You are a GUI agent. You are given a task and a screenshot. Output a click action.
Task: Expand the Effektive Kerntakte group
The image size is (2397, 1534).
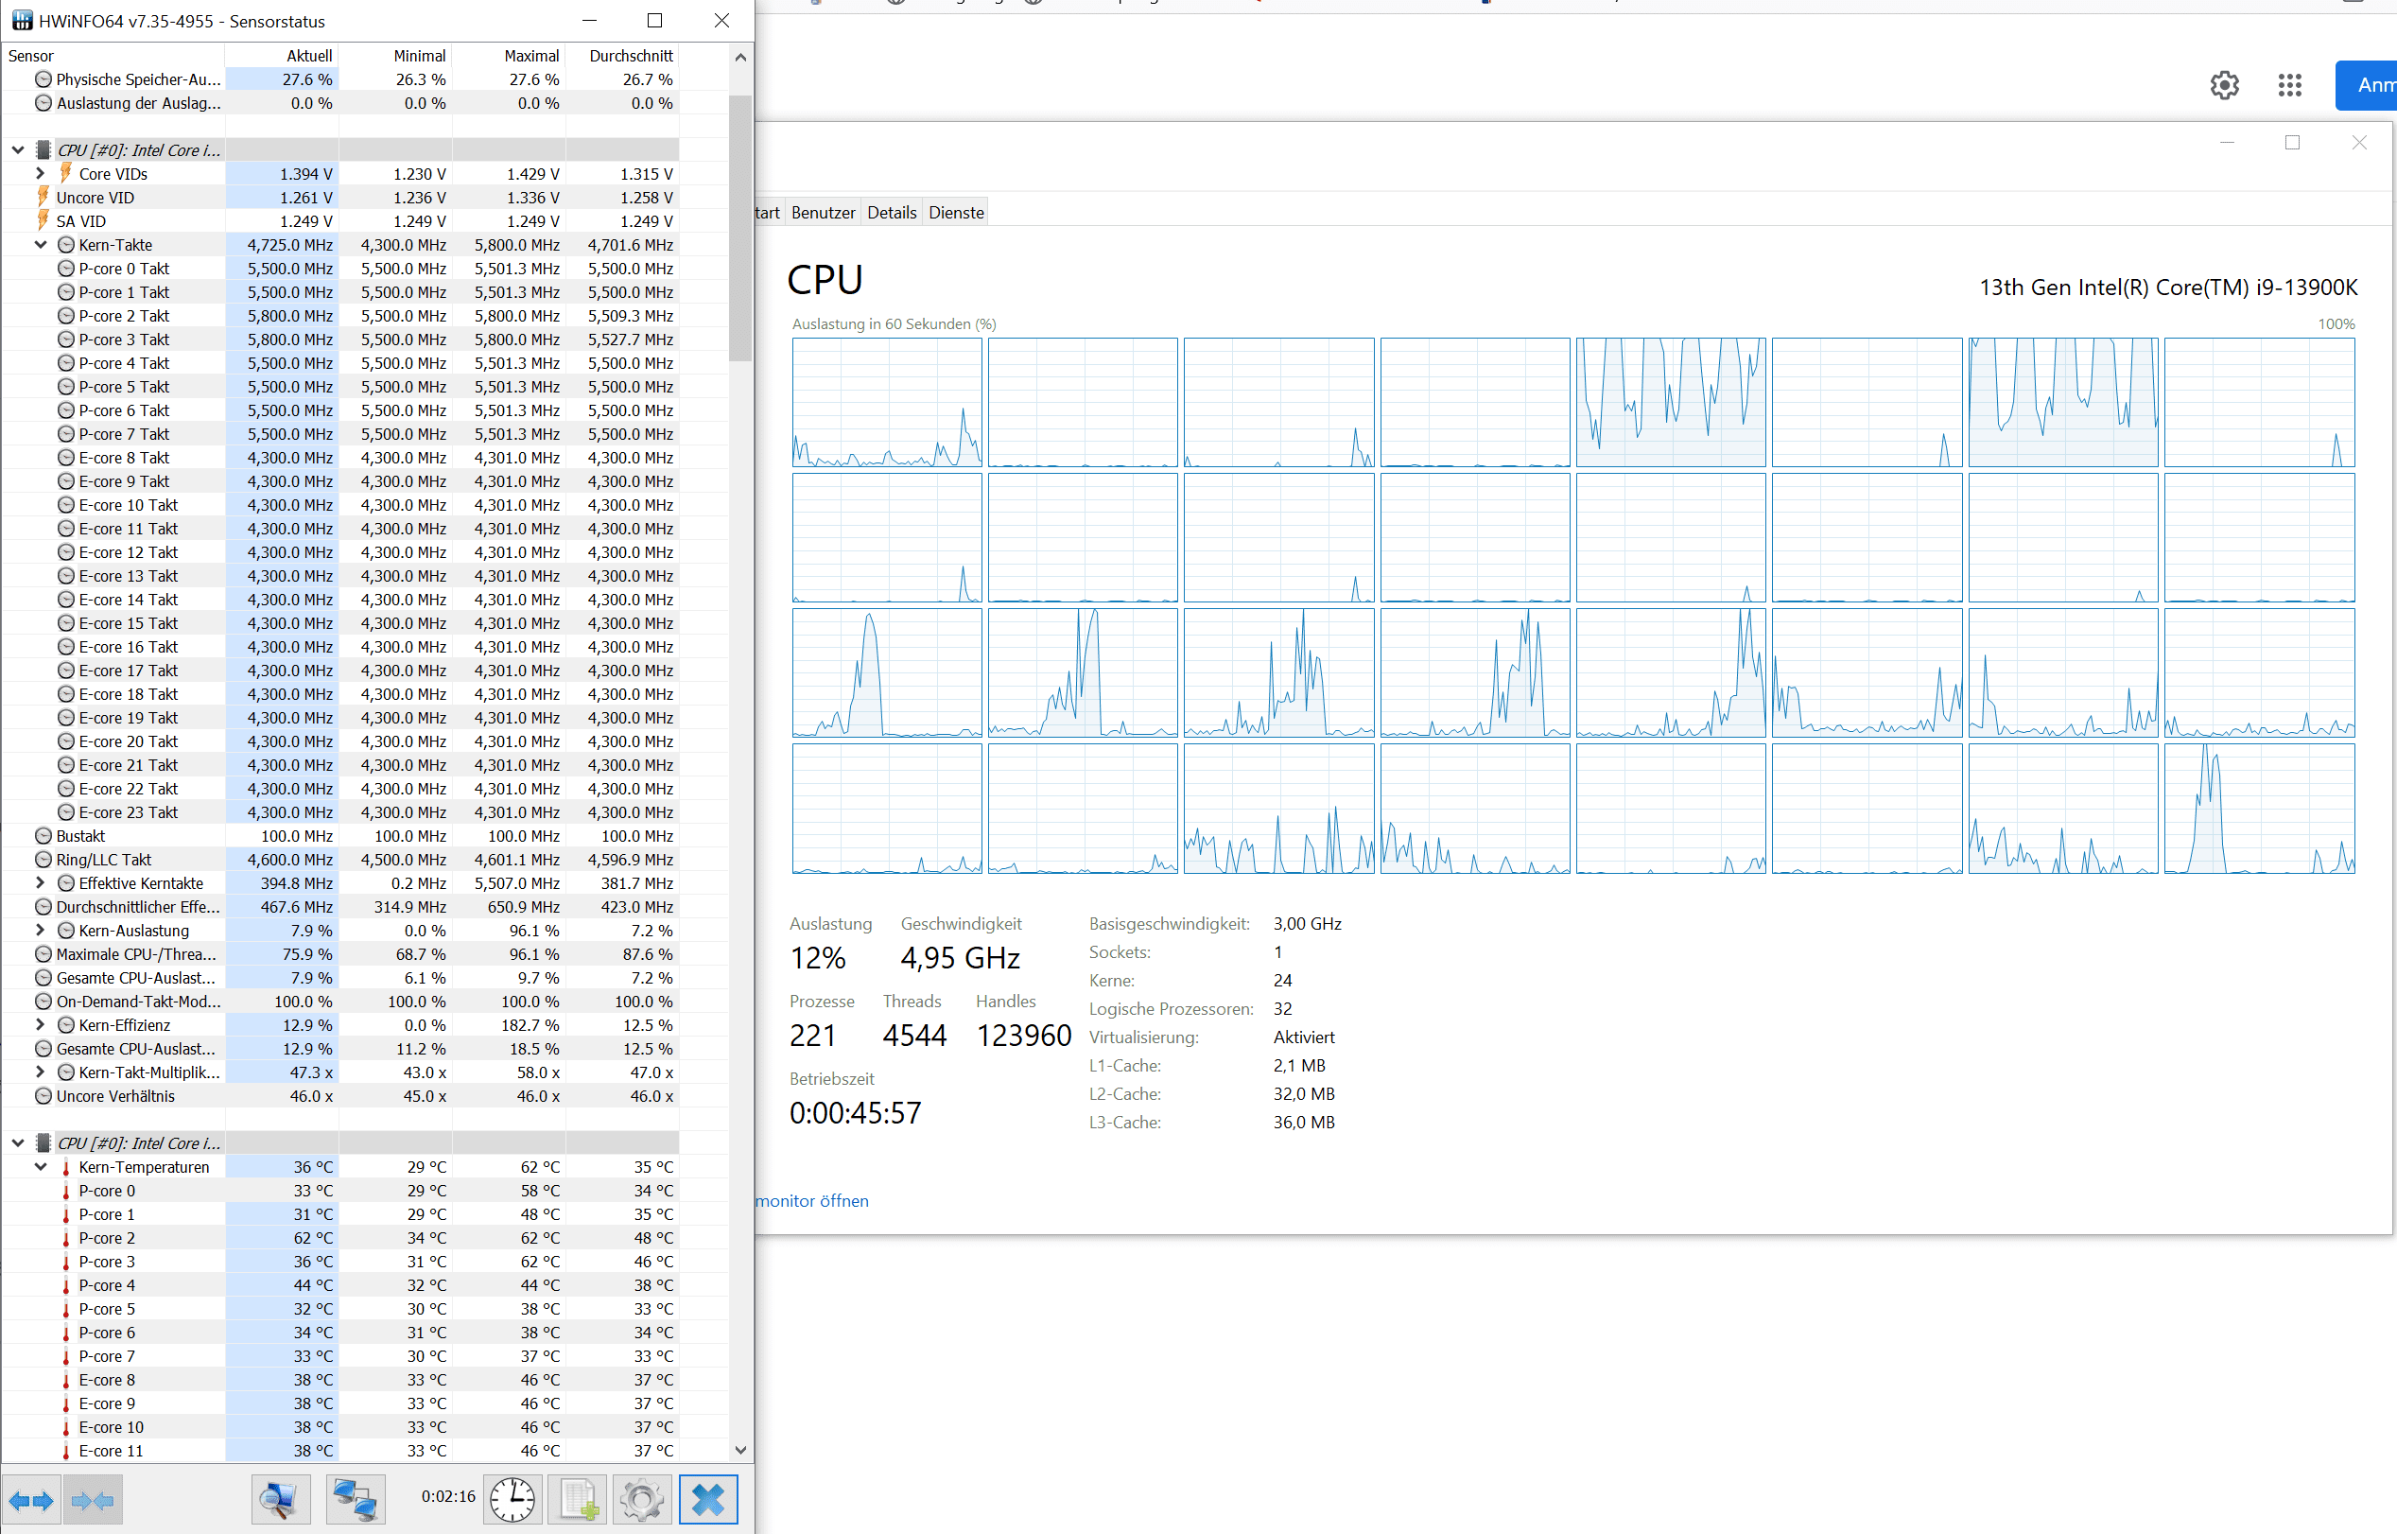point(41,882)
